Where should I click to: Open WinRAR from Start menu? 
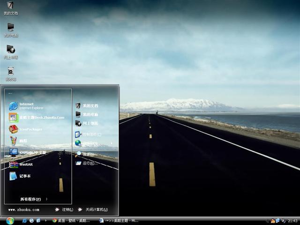click(x=26, y=165)
